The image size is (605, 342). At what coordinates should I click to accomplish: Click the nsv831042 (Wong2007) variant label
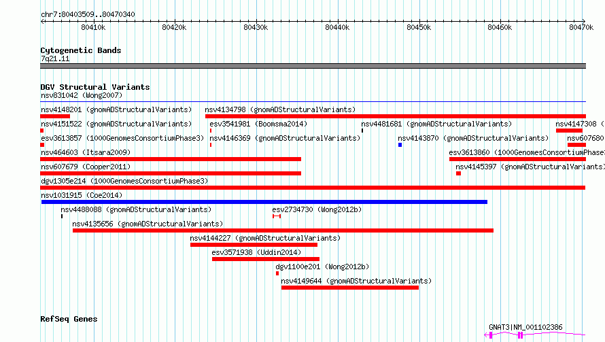[x=82, y=95]
